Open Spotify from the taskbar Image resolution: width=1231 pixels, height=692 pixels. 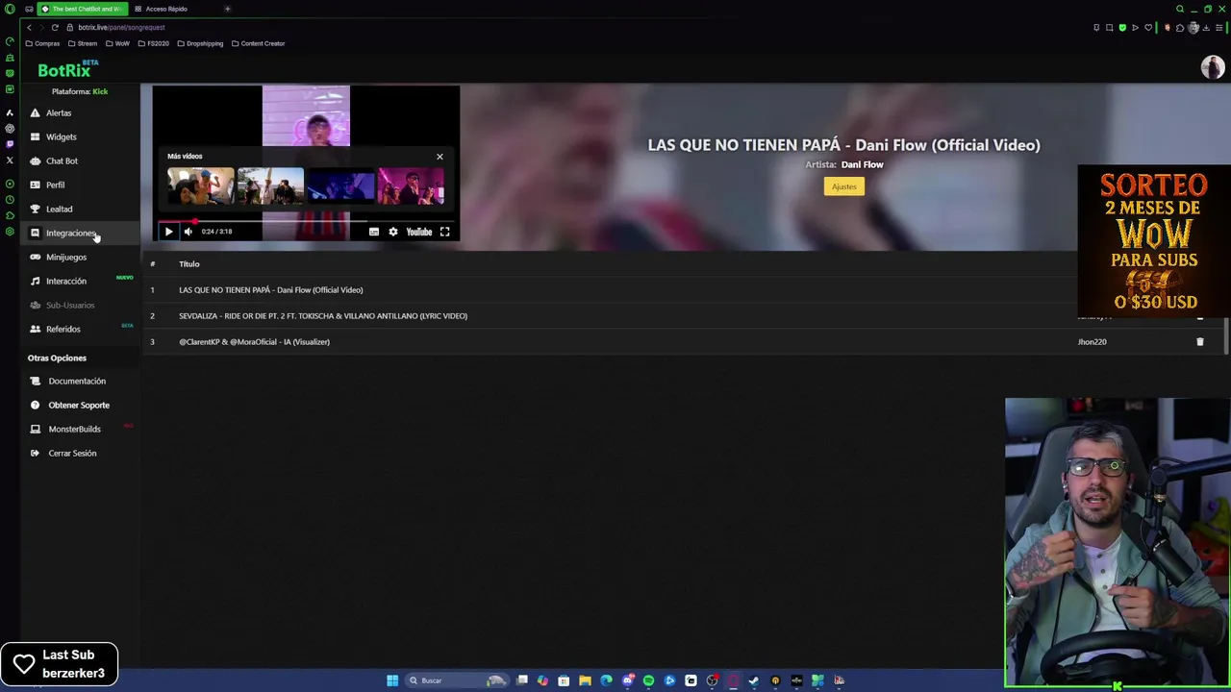648,680
